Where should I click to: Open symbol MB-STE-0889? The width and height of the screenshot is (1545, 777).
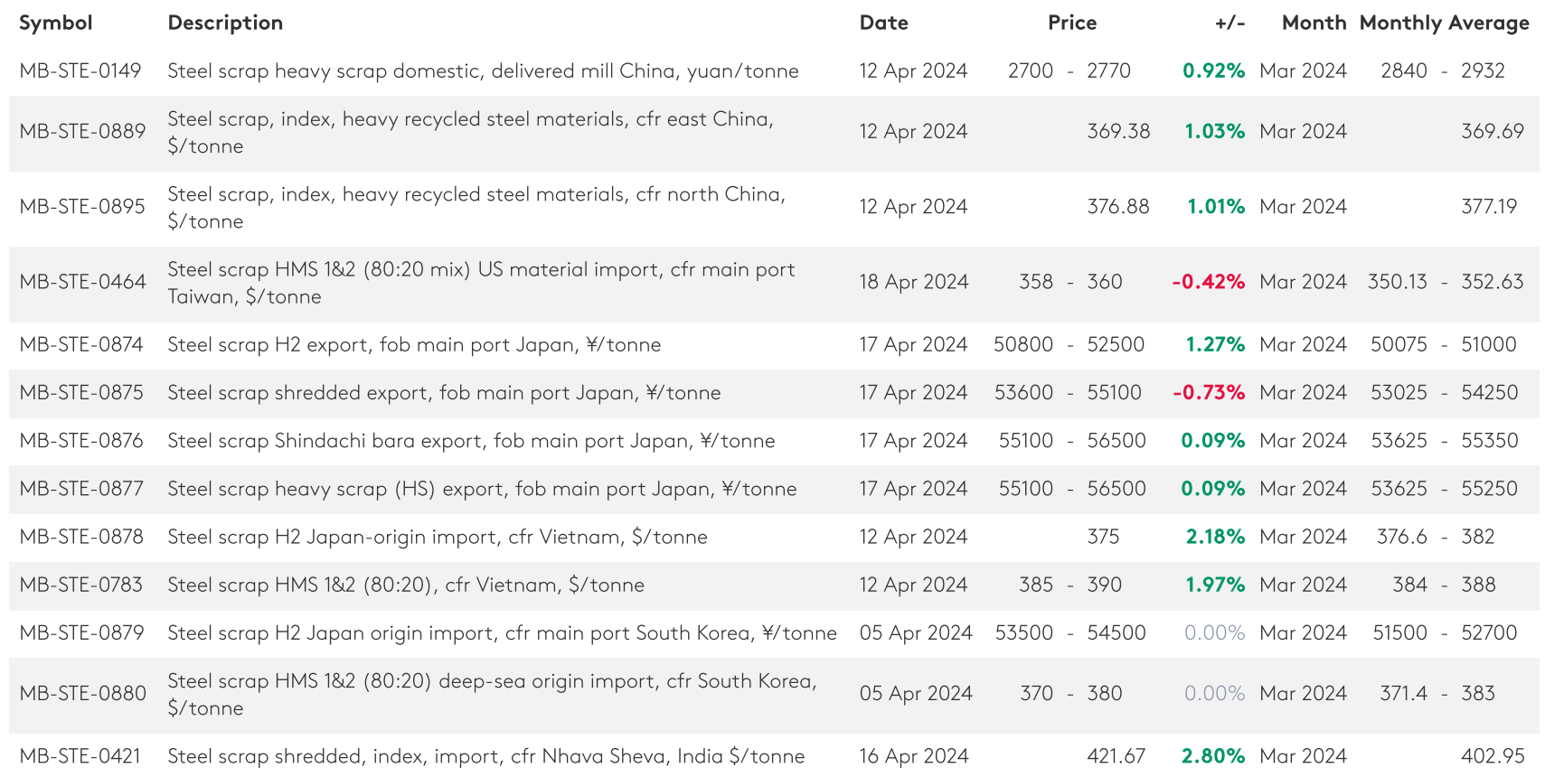tap(82, 131)
